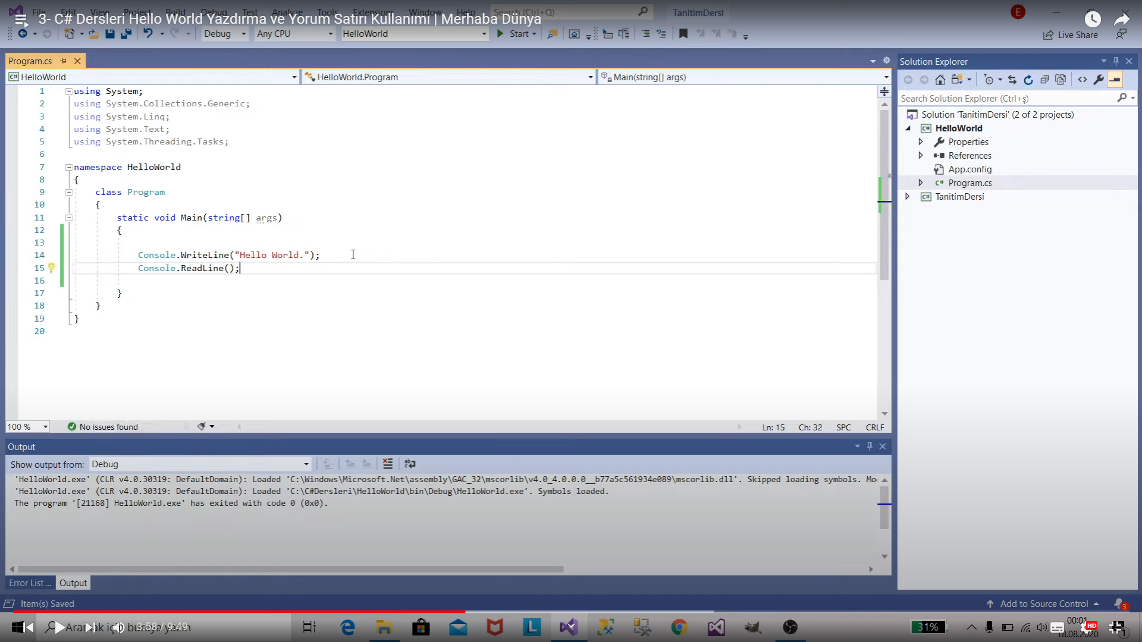
Task: Open the Quick Launch search box
Action: pyautogui.click(x=571, y=12)
